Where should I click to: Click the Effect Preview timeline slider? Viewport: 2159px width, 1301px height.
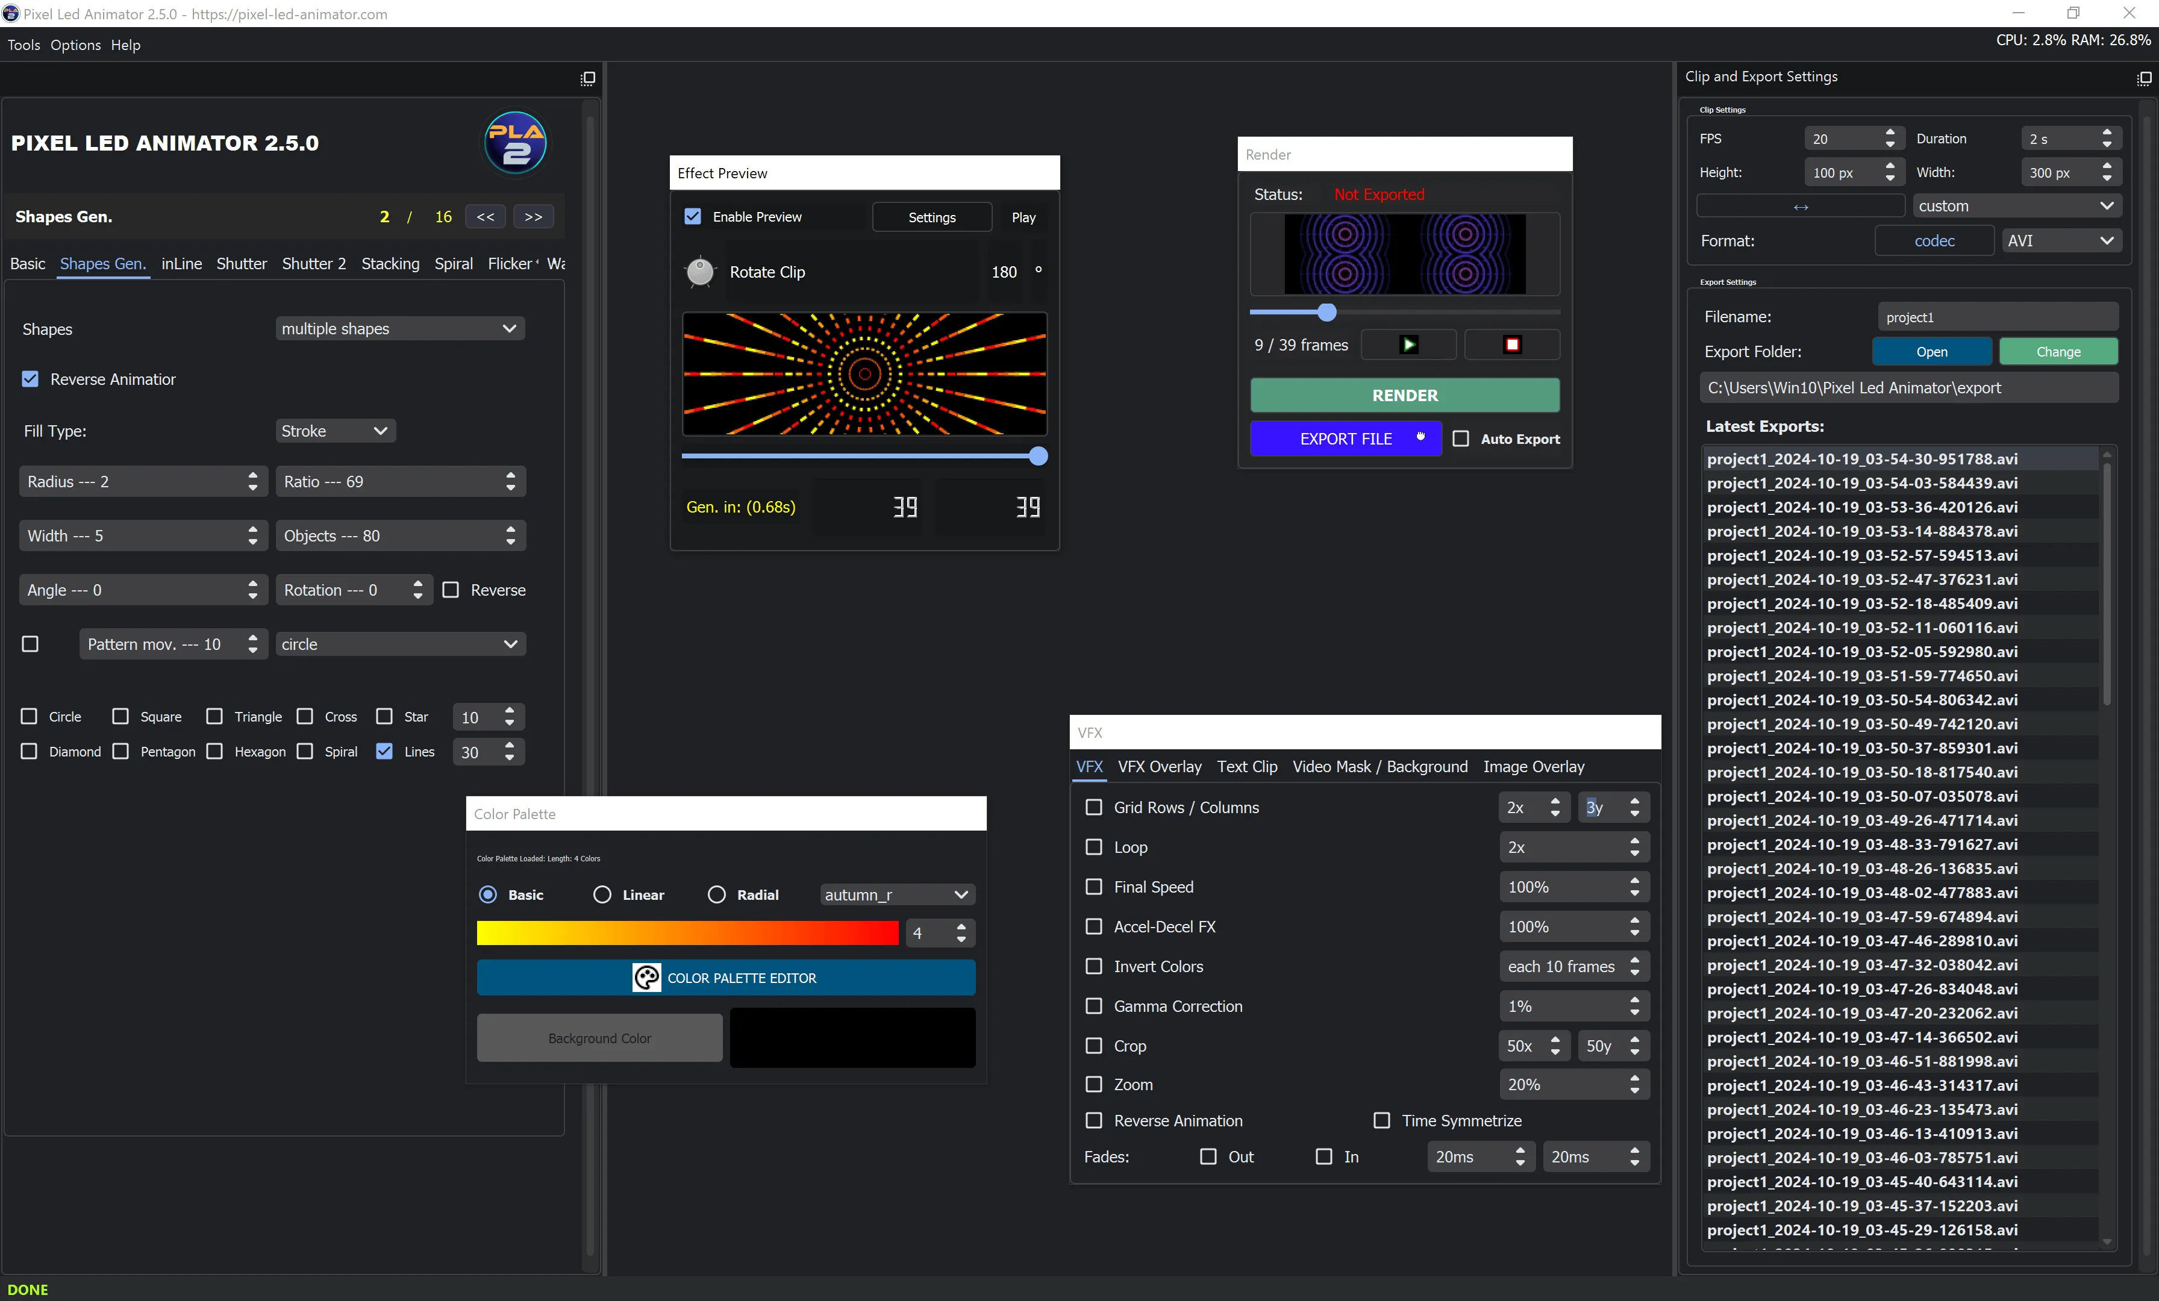tap(864, 455)
